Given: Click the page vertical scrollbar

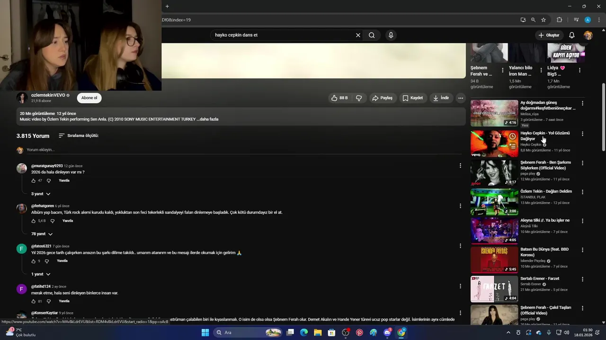Looking at the screenshot, I should click(x=603, y=118).
